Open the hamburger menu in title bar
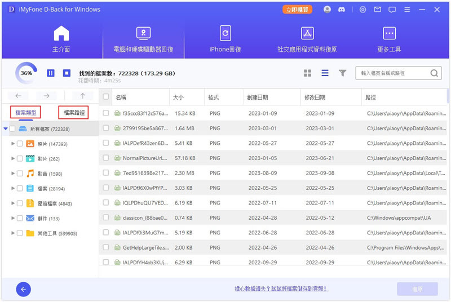Screen dimensions: 451x302 407,10
